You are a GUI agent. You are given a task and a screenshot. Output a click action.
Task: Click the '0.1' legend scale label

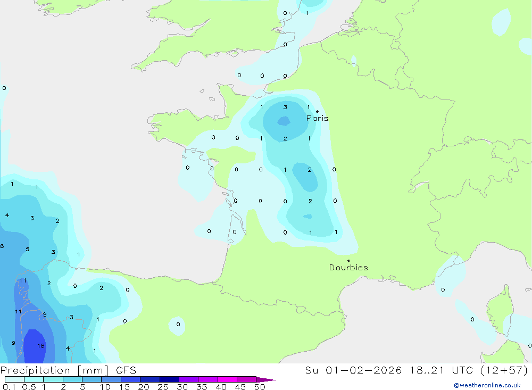pyautogui.click(x=9, y=387)
